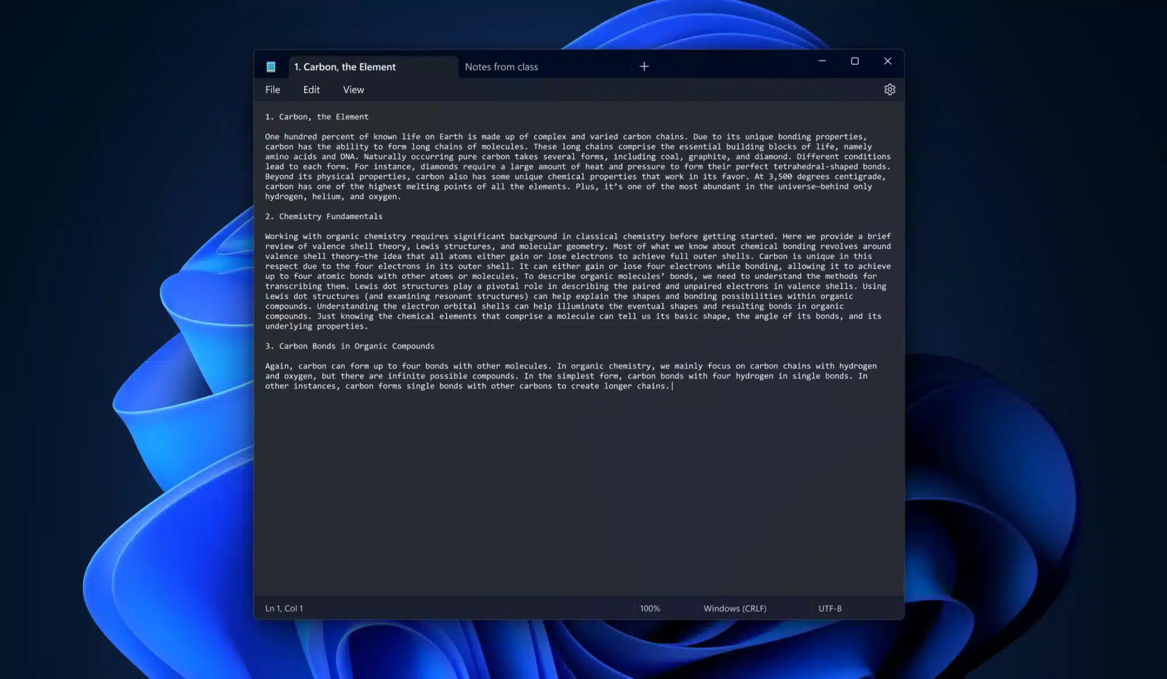Image resolution: width=1167 pixels, height=679 pixels.
Task: Close the Notepad window
Action: click(x=887, y=61)
